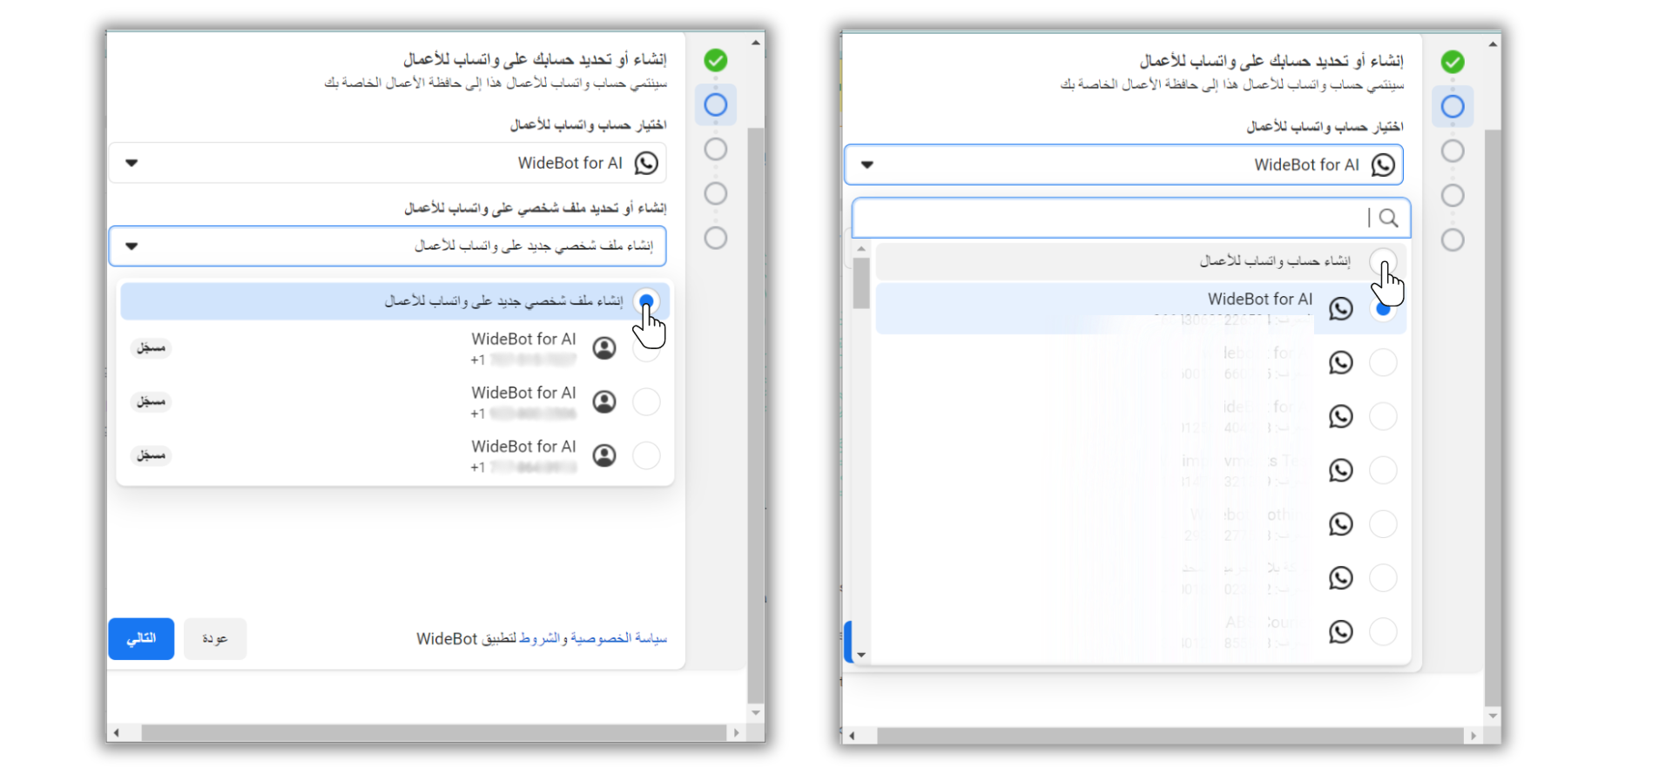Click profile avatar icon of middle registered WideBot for AI profile
This screenshot has width=1672, height=774.
click(604, 401)
